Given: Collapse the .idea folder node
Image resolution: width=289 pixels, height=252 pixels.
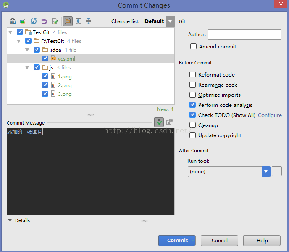Looking at the screenshot, I should point(27,50).
